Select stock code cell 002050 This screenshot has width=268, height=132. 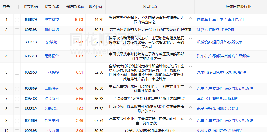pyautogui.click(x=31, y=72)
